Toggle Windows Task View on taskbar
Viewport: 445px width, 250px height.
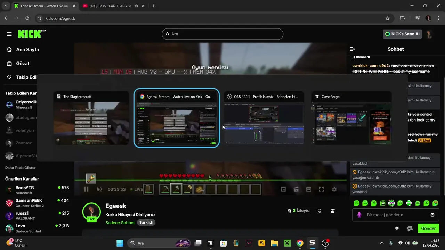click(198, 243)
